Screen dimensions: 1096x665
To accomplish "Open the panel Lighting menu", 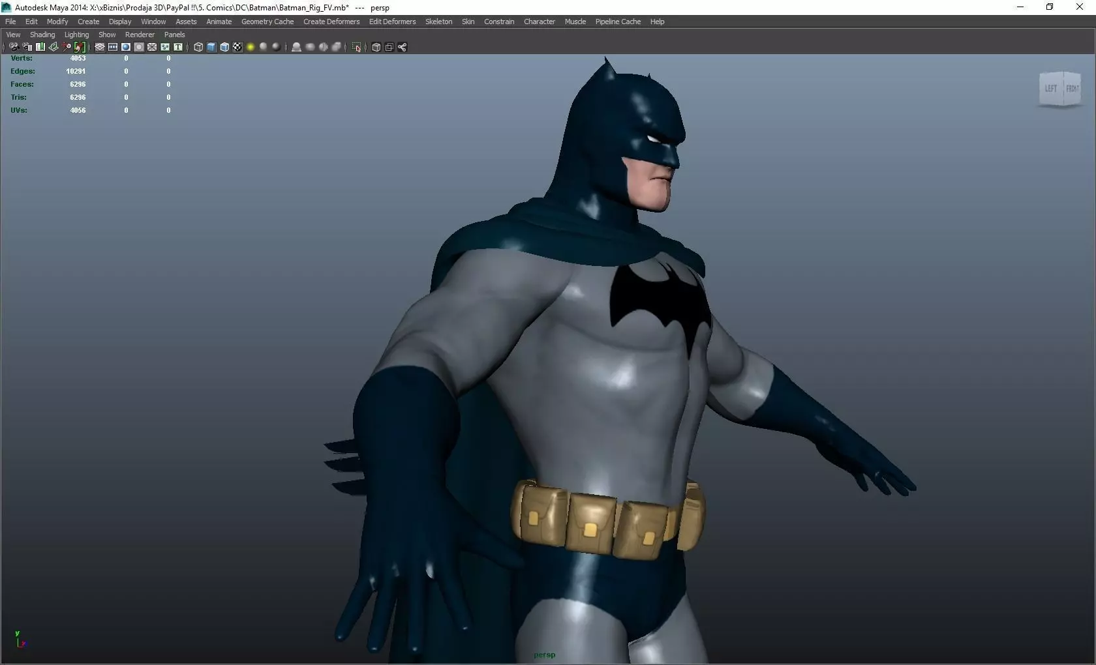I will [x=76, y=35].
